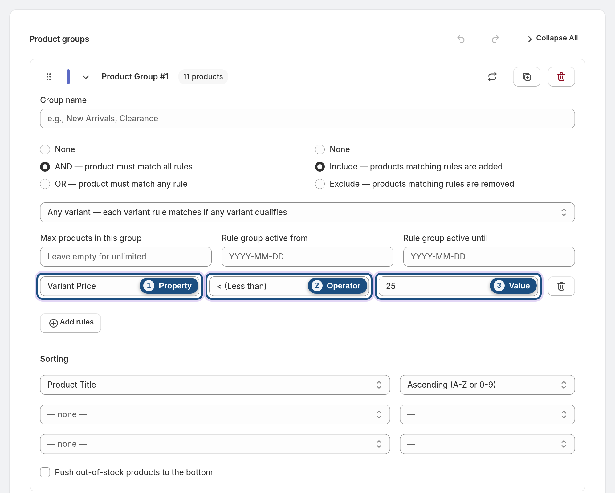Click the Rule group active until date field
Screen dimensions: 615x493
[x=489, y=257]
